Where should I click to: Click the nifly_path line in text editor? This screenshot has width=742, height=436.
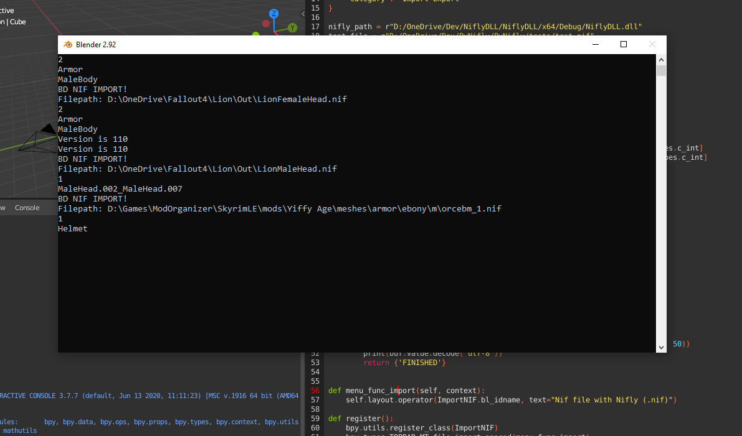tap(485, 27)
